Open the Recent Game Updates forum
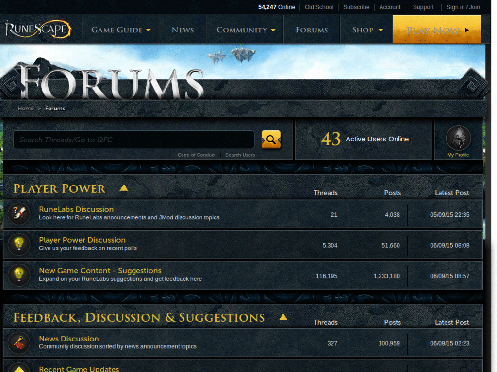The width and height of the screenshot is (497, 372). pos(79,369)
